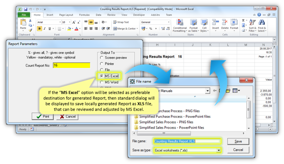Click the Fill Color yellow swatch button

pos(69,29)
